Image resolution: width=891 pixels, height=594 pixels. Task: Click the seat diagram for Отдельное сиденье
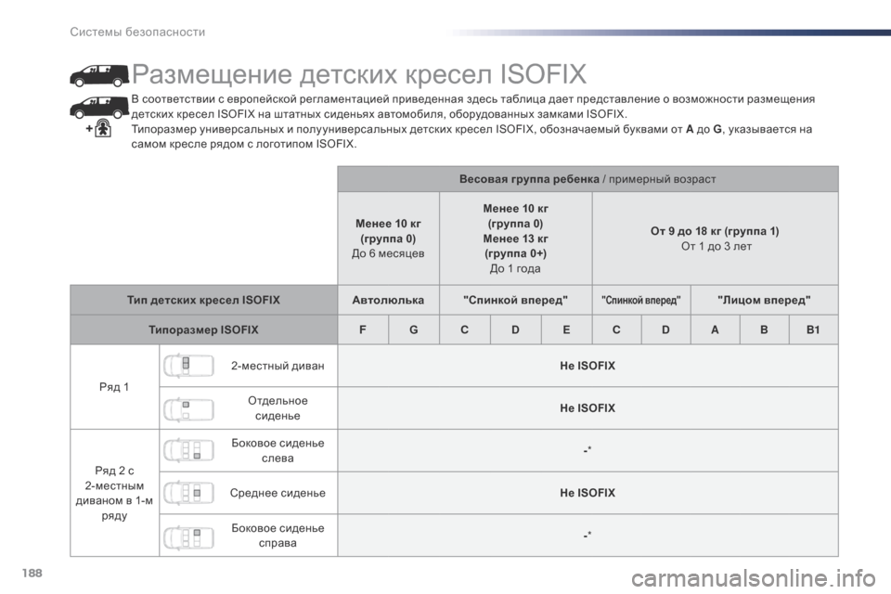click(x=188, y=408)
